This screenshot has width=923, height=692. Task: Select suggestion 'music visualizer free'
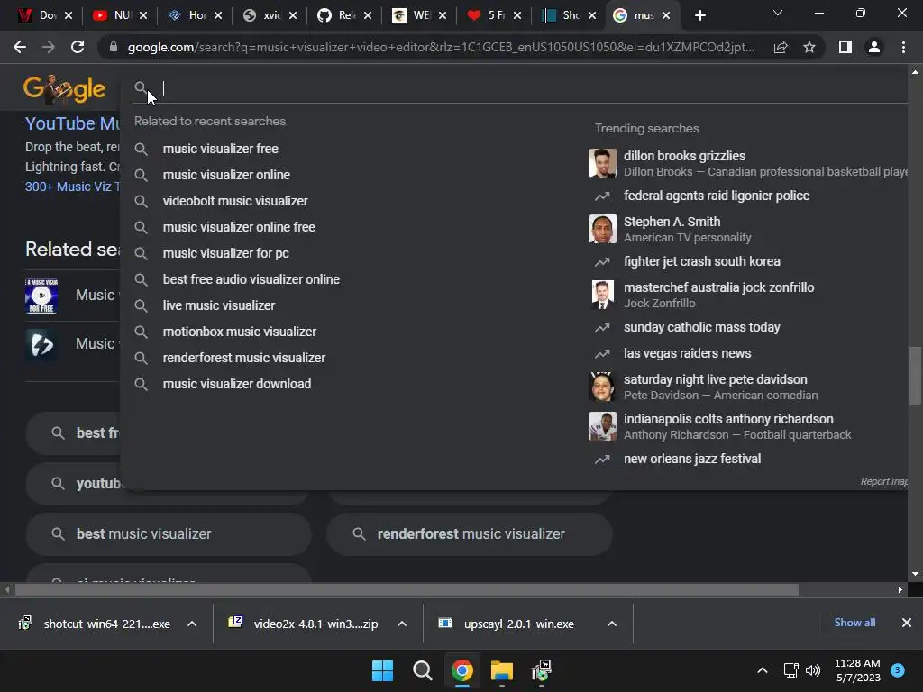220,149
